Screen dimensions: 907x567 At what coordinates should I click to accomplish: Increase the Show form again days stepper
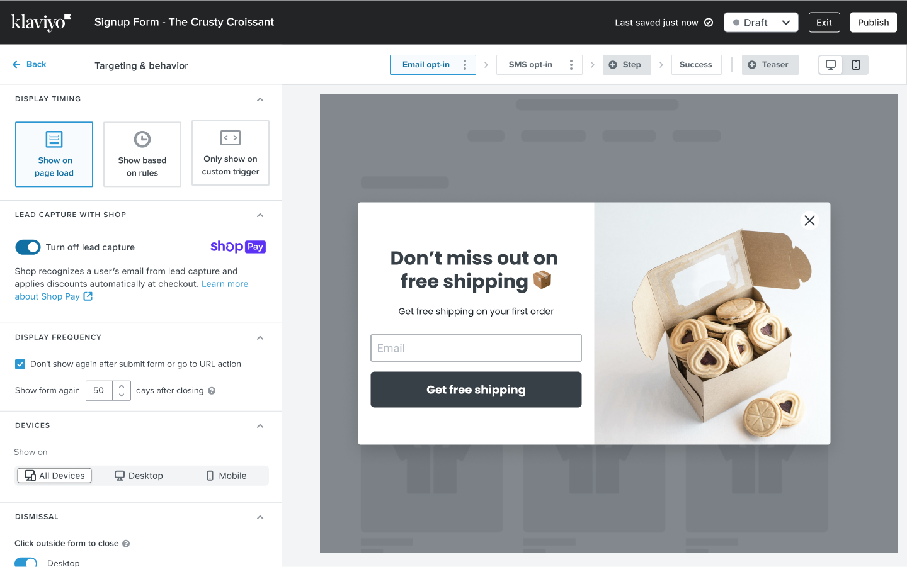click(122, 386)
